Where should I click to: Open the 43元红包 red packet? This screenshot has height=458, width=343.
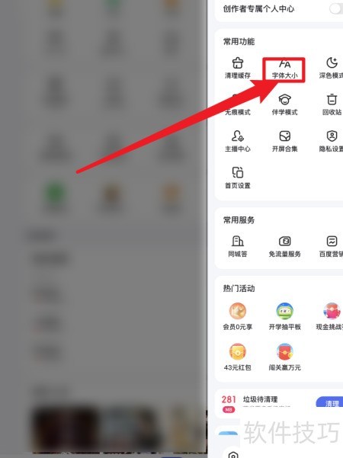click(x=238, y=357)
